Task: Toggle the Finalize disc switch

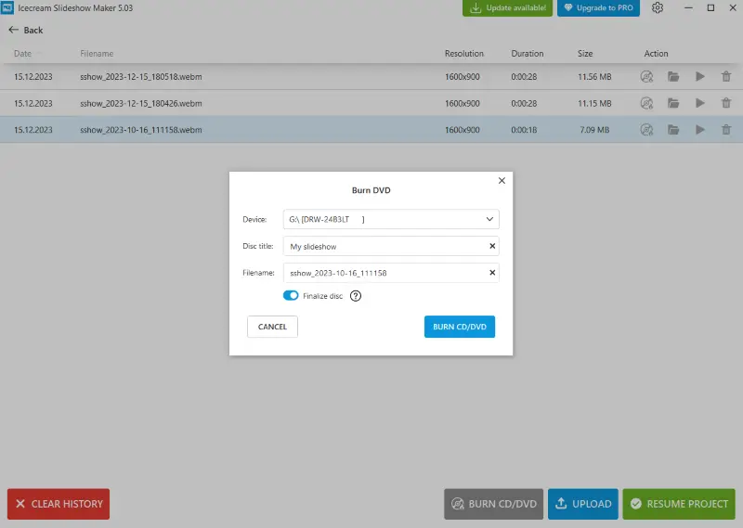Action: (291, 295)
